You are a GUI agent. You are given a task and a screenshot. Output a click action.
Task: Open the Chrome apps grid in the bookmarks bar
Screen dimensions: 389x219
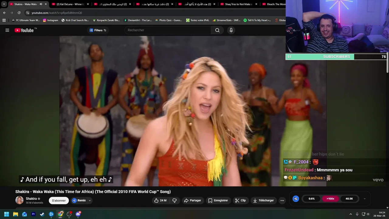pos(4,20)
